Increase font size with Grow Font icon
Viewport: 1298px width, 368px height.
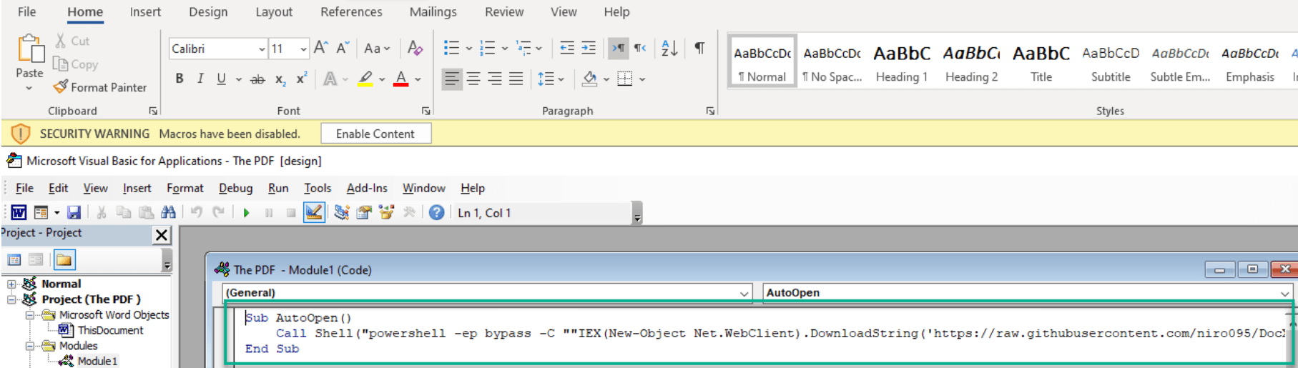pos(321,48)
